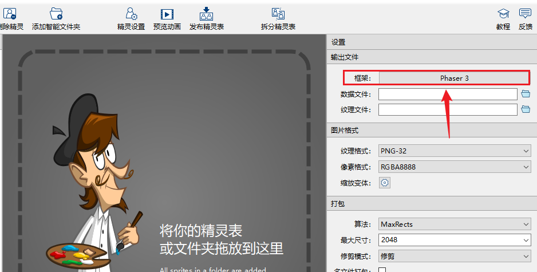Click the Settings (设置) panel title
537x272 pixels.
click(338, 42)
